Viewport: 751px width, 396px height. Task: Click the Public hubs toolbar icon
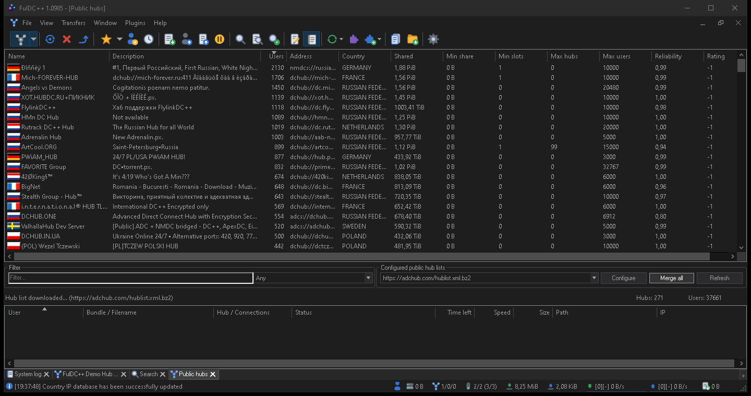[x=20, y=39]
